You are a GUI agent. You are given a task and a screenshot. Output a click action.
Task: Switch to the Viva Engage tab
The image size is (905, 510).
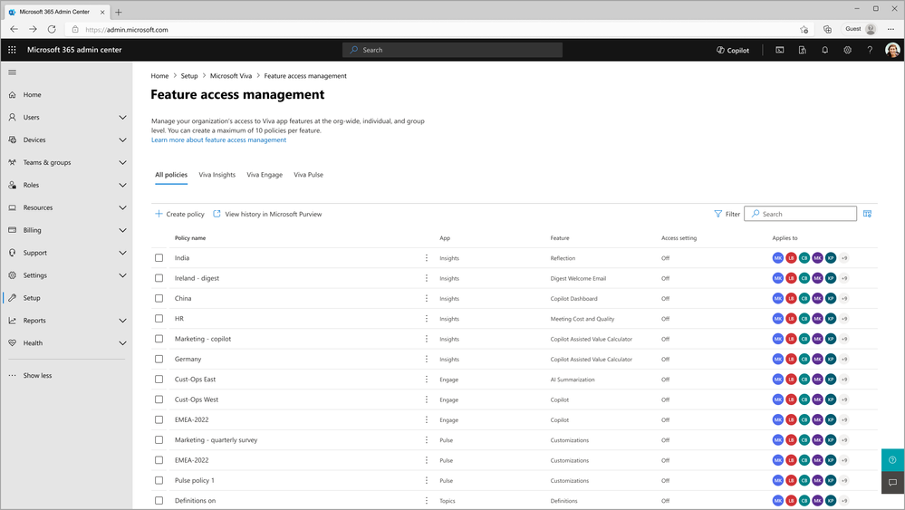point(265,175)
